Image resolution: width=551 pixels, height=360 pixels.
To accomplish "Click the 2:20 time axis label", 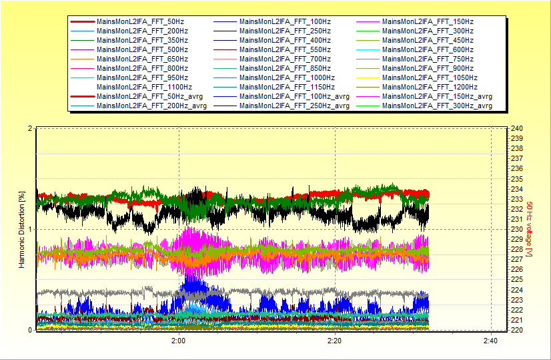I will 335,341.
